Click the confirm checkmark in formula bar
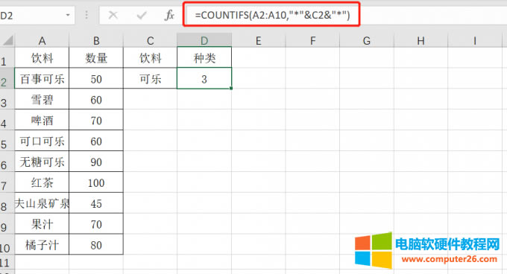 point(142,15)
